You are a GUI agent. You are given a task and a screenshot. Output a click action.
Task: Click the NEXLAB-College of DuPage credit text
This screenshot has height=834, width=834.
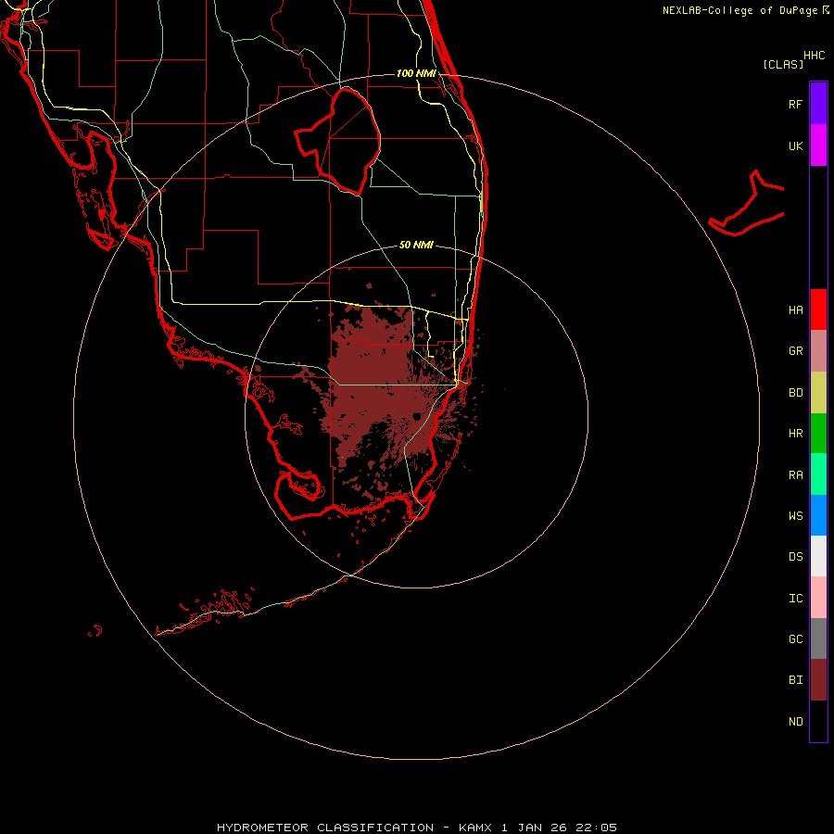click(739, 10)
